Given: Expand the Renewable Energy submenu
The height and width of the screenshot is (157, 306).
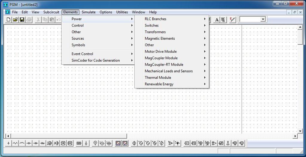Looking at the screenshot, I should click(x=172, y=84).
